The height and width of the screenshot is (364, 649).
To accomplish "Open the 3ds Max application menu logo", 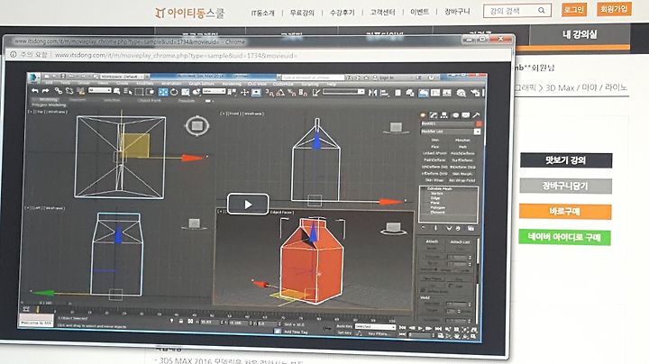I will coord(33,77).
